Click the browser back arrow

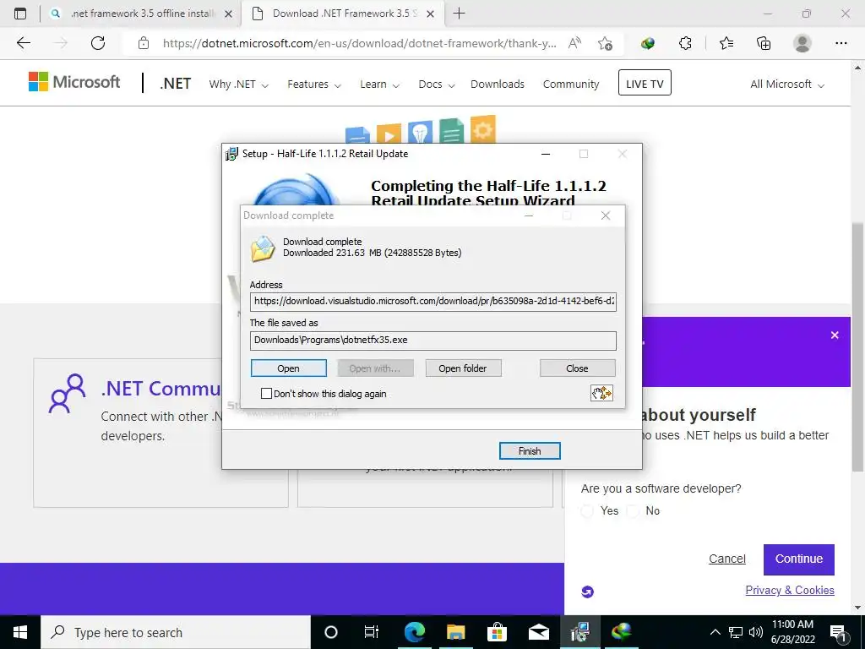coord(24,43)
